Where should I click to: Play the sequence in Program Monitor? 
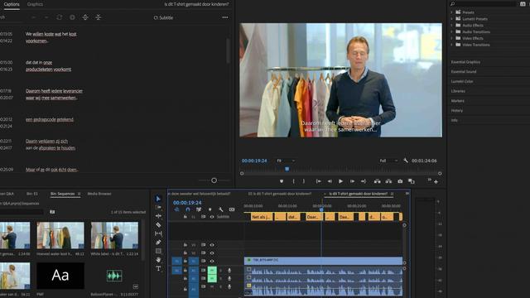[x=340, y=181]
